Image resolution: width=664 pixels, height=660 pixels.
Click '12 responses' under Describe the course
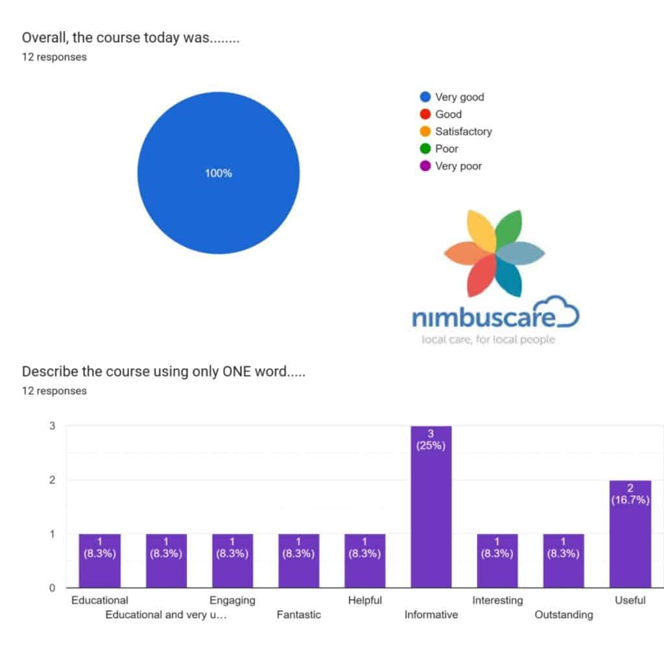point(54,391)
